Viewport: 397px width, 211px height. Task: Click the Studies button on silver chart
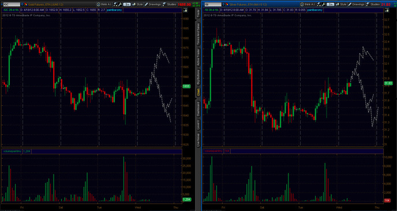pos(373,4)
